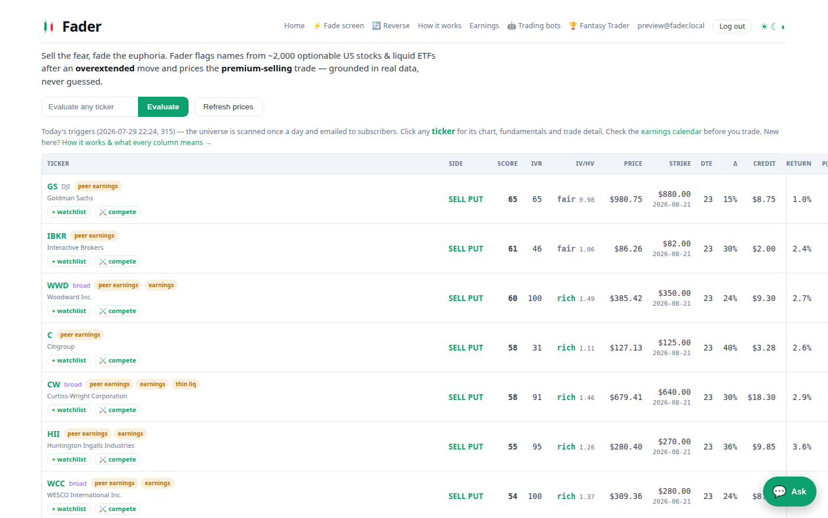Open the Ask chat button
The width and height of the screenshot is (828, 518).
[789, 492]
